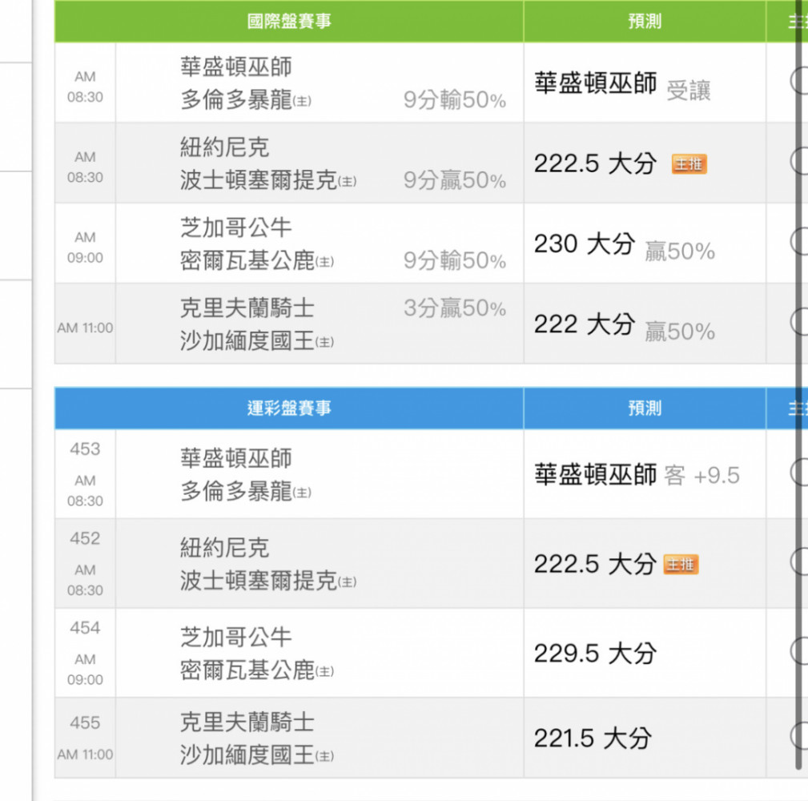
Task: Click AM 09:00 time in the 國際盤 table
Action: [85, 248]
